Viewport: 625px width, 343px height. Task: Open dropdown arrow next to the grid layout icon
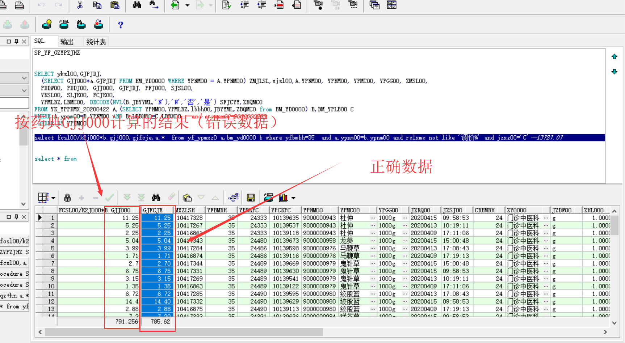coord(54,198)
